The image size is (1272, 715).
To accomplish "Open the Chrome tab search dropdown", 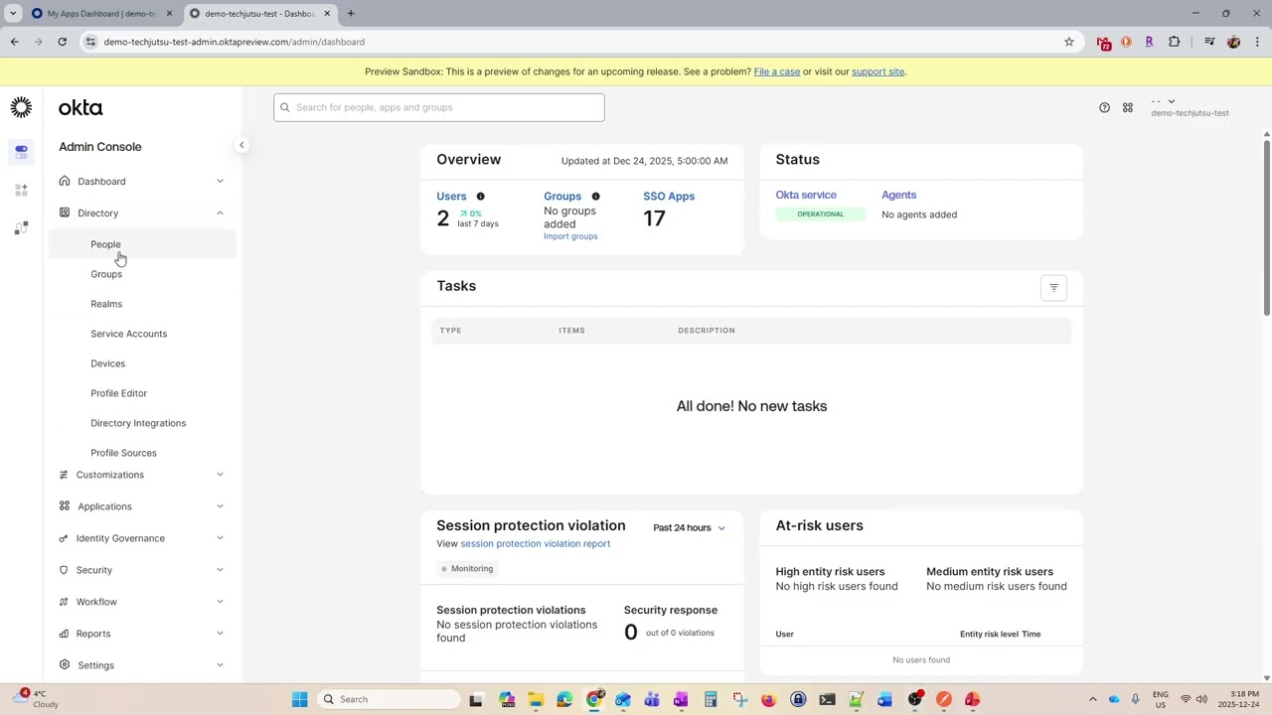I will click(x=13, y=13).
